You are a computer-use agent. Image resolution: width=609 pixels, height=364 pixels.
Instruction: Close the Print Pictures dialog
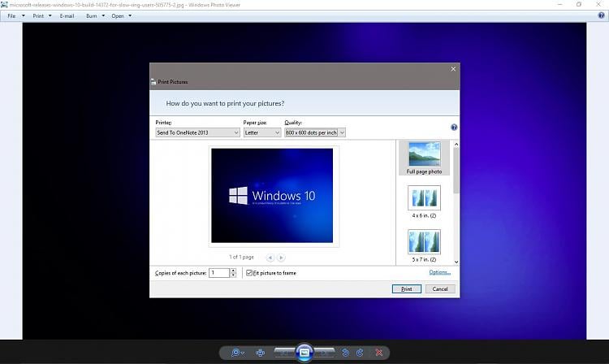click(453, 69)
